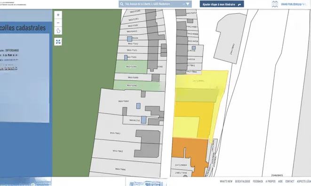
Task: Click the search magnifier icon
Action: tap(121, 4)
